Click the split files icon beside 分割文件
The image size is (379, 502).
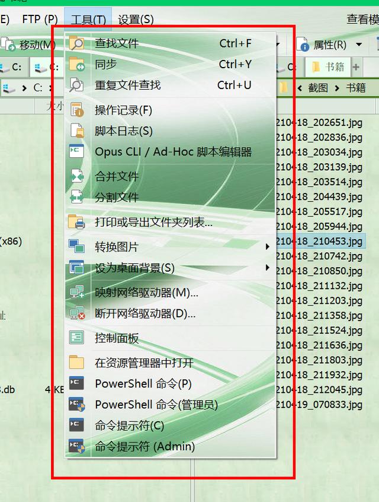coord(76,197)
